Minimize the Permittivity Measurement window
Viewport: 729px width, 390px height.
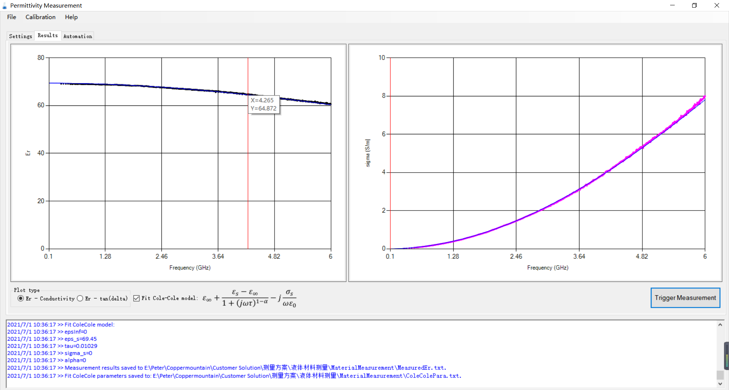(672, 5)
